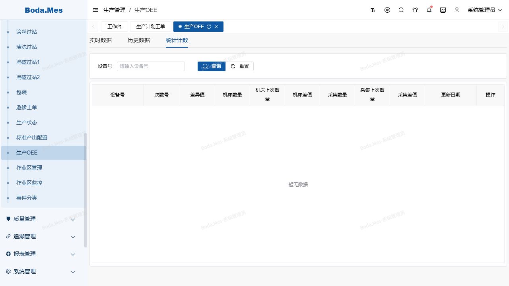
Task: Open 作业区监控 in the sidebar
Action: (x=44, y=183)
